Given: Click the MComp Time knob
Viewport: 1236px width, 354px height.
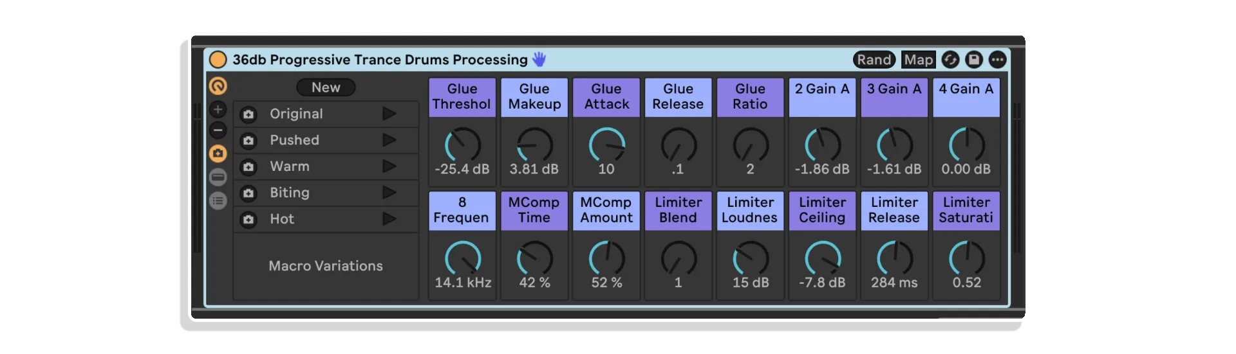Looking at the screenshot, I should pyautogui.click(x=535, y=258).
